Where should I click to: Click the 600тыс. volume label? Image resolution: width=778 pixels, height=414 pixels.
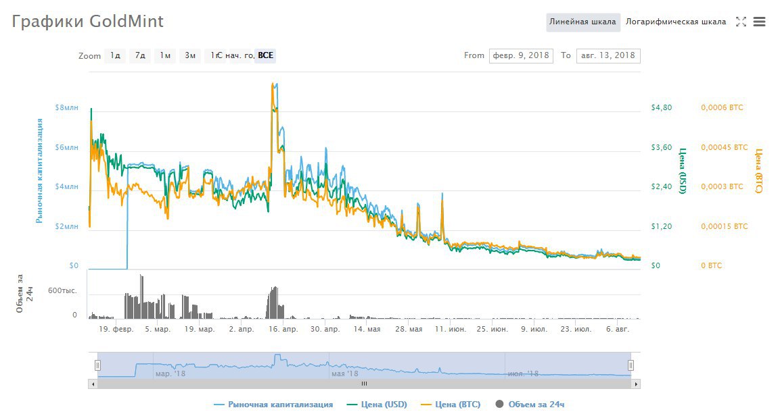(62, 290)
